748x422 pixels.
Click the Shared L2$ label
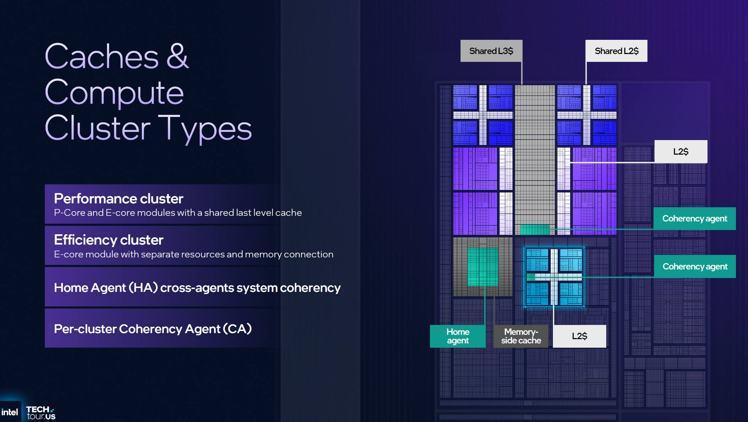click(x=617, y=51)
